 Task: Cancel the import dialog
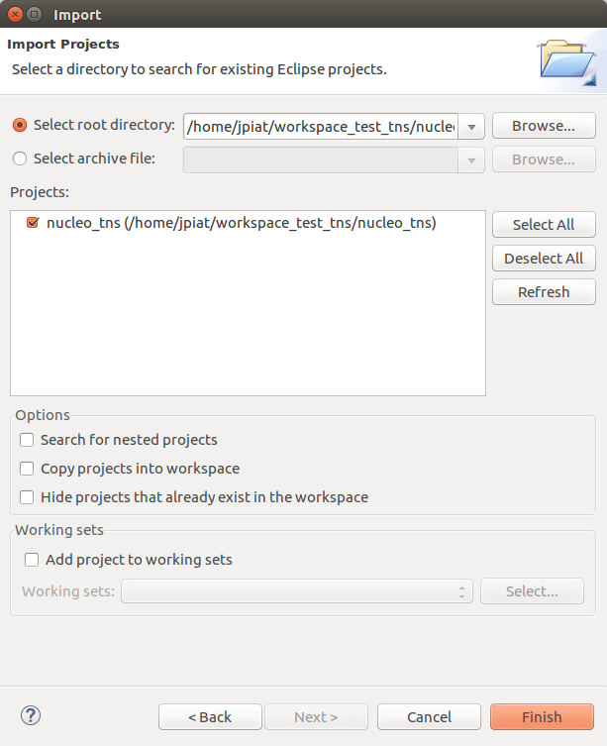click(x=429, y=717)
